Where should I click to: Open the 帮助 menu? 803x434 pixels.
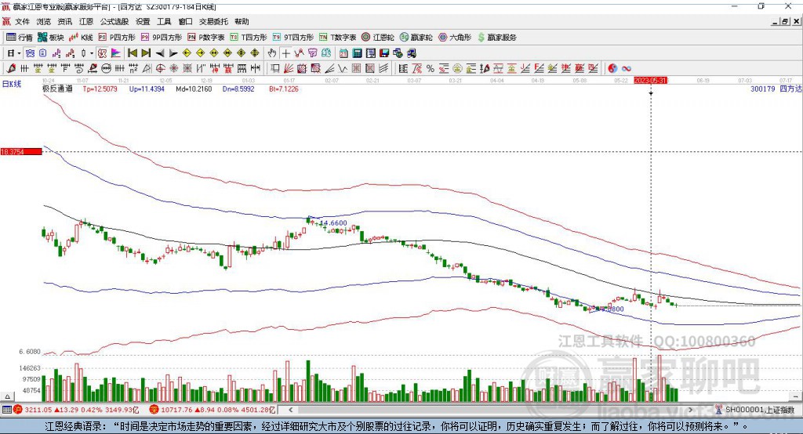[x=242, y=21]
